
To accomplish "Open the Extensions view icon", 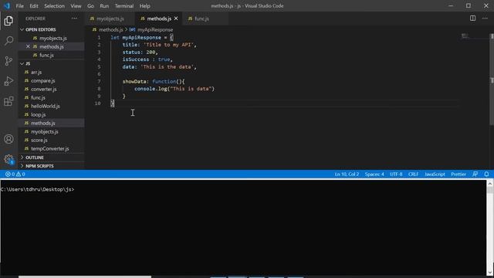I will pos(8,101).
